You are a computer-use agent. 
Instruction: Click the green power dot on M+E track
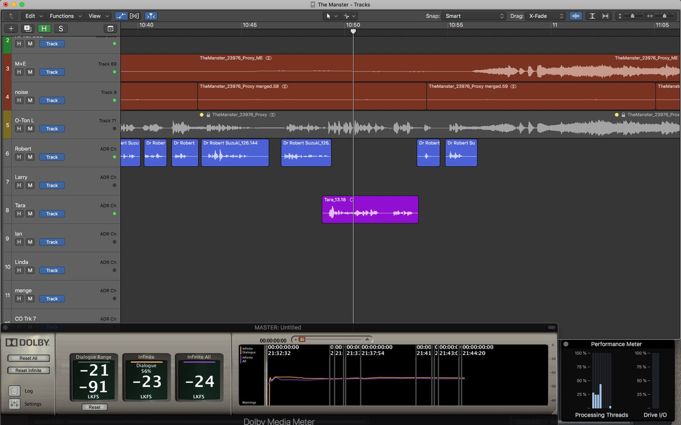click(114, 72)
